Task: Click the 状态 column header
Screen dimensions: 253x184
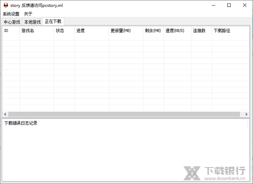Action: (x=64, y=31)
